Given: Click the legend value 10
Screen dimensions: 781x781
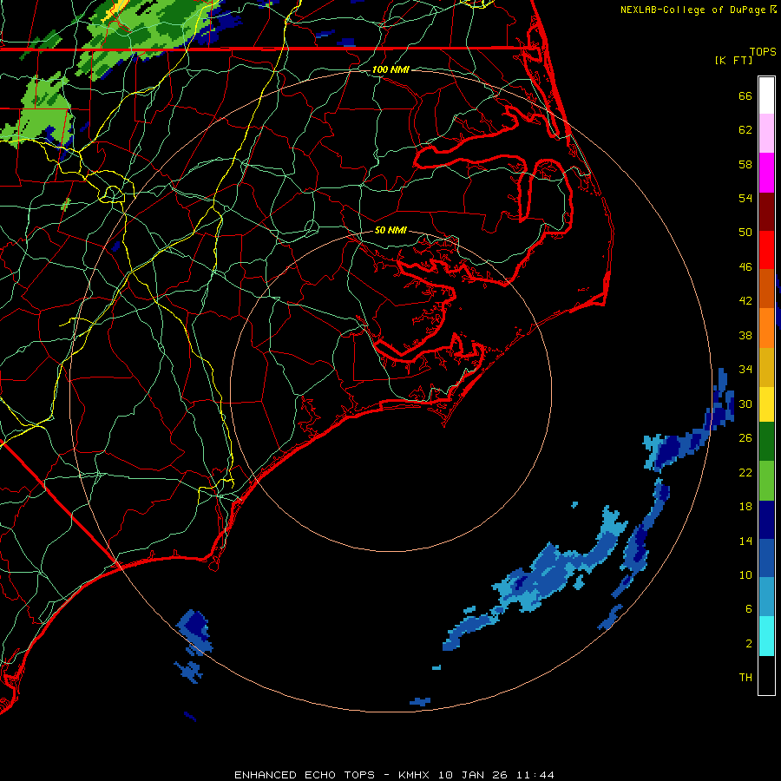Looking at the screenshot, I should pos(745,575).
